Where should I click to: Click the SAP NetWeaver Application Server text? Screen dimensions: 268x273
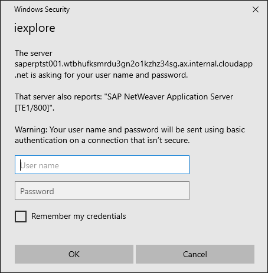pos(170,96)
